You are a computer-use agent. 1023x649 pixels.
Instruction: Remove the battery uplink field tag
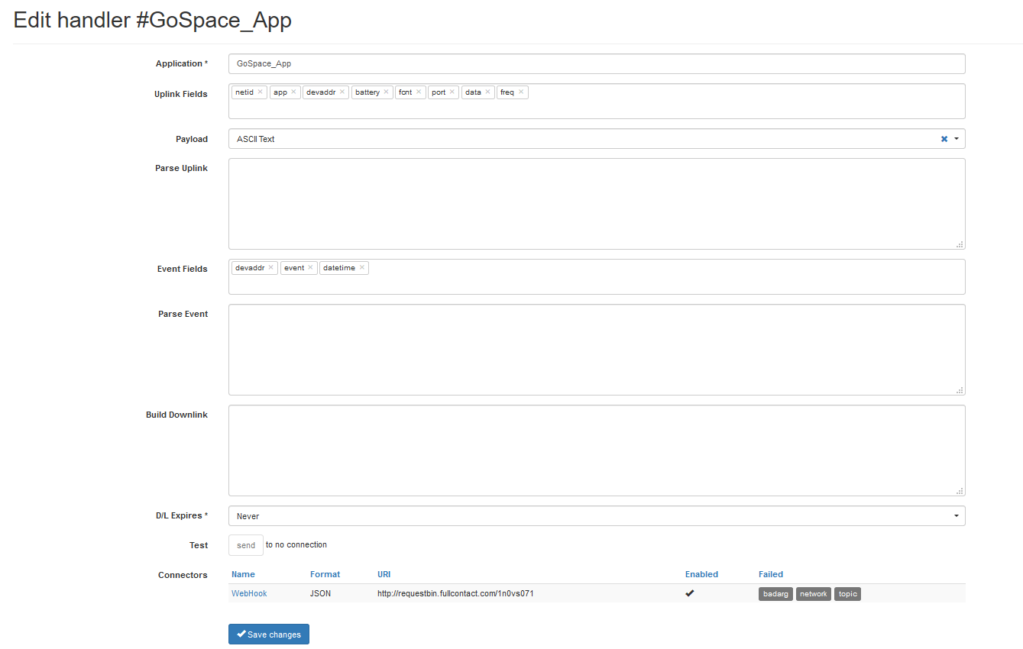point(386,92)
